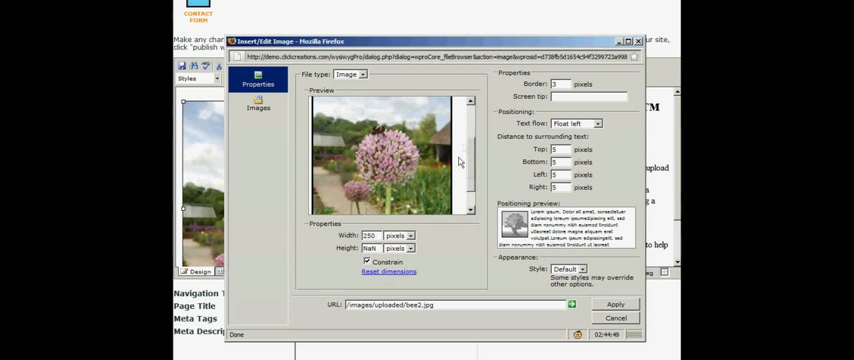Viewport: 854px width, 360px height.
Task: Click the green arrow go icon beside the URL field
Action: point(572,304)
